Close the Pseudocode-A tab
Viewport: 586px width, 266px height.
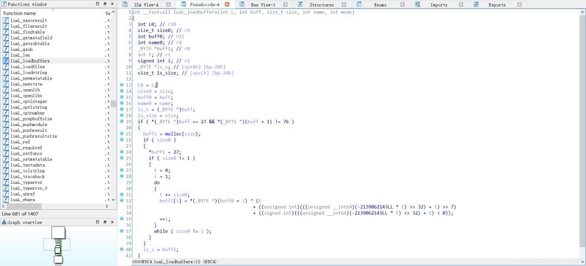click(x=227, y=4)
